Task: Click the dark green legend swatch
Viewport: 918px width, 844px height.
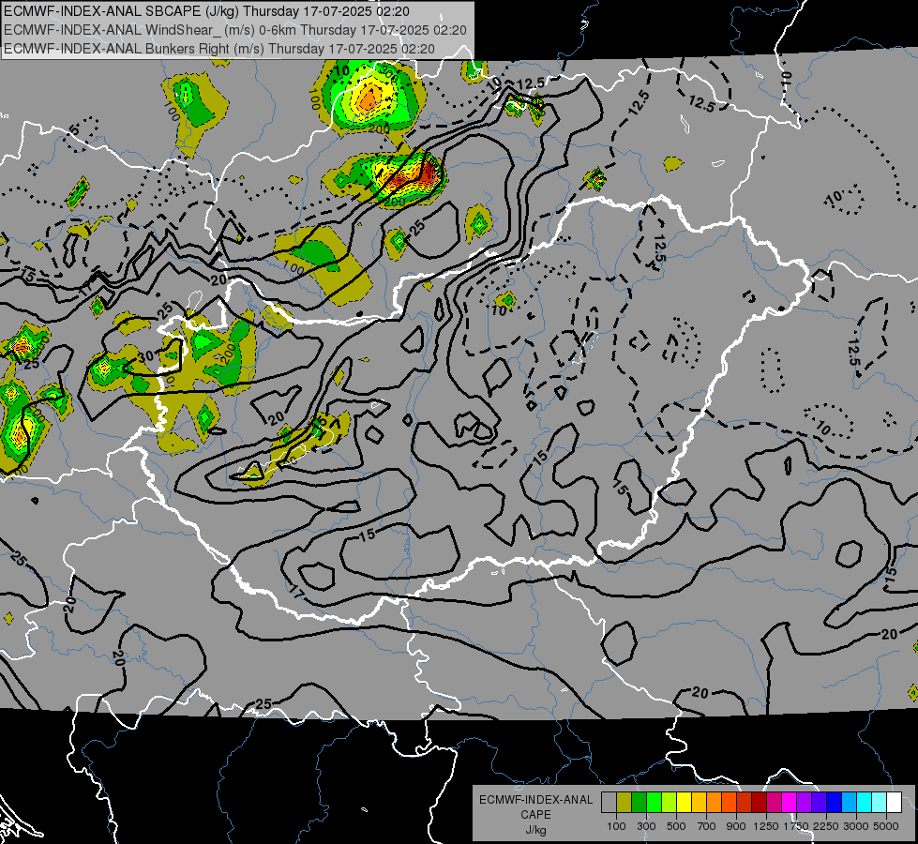Action: [639, 803]
